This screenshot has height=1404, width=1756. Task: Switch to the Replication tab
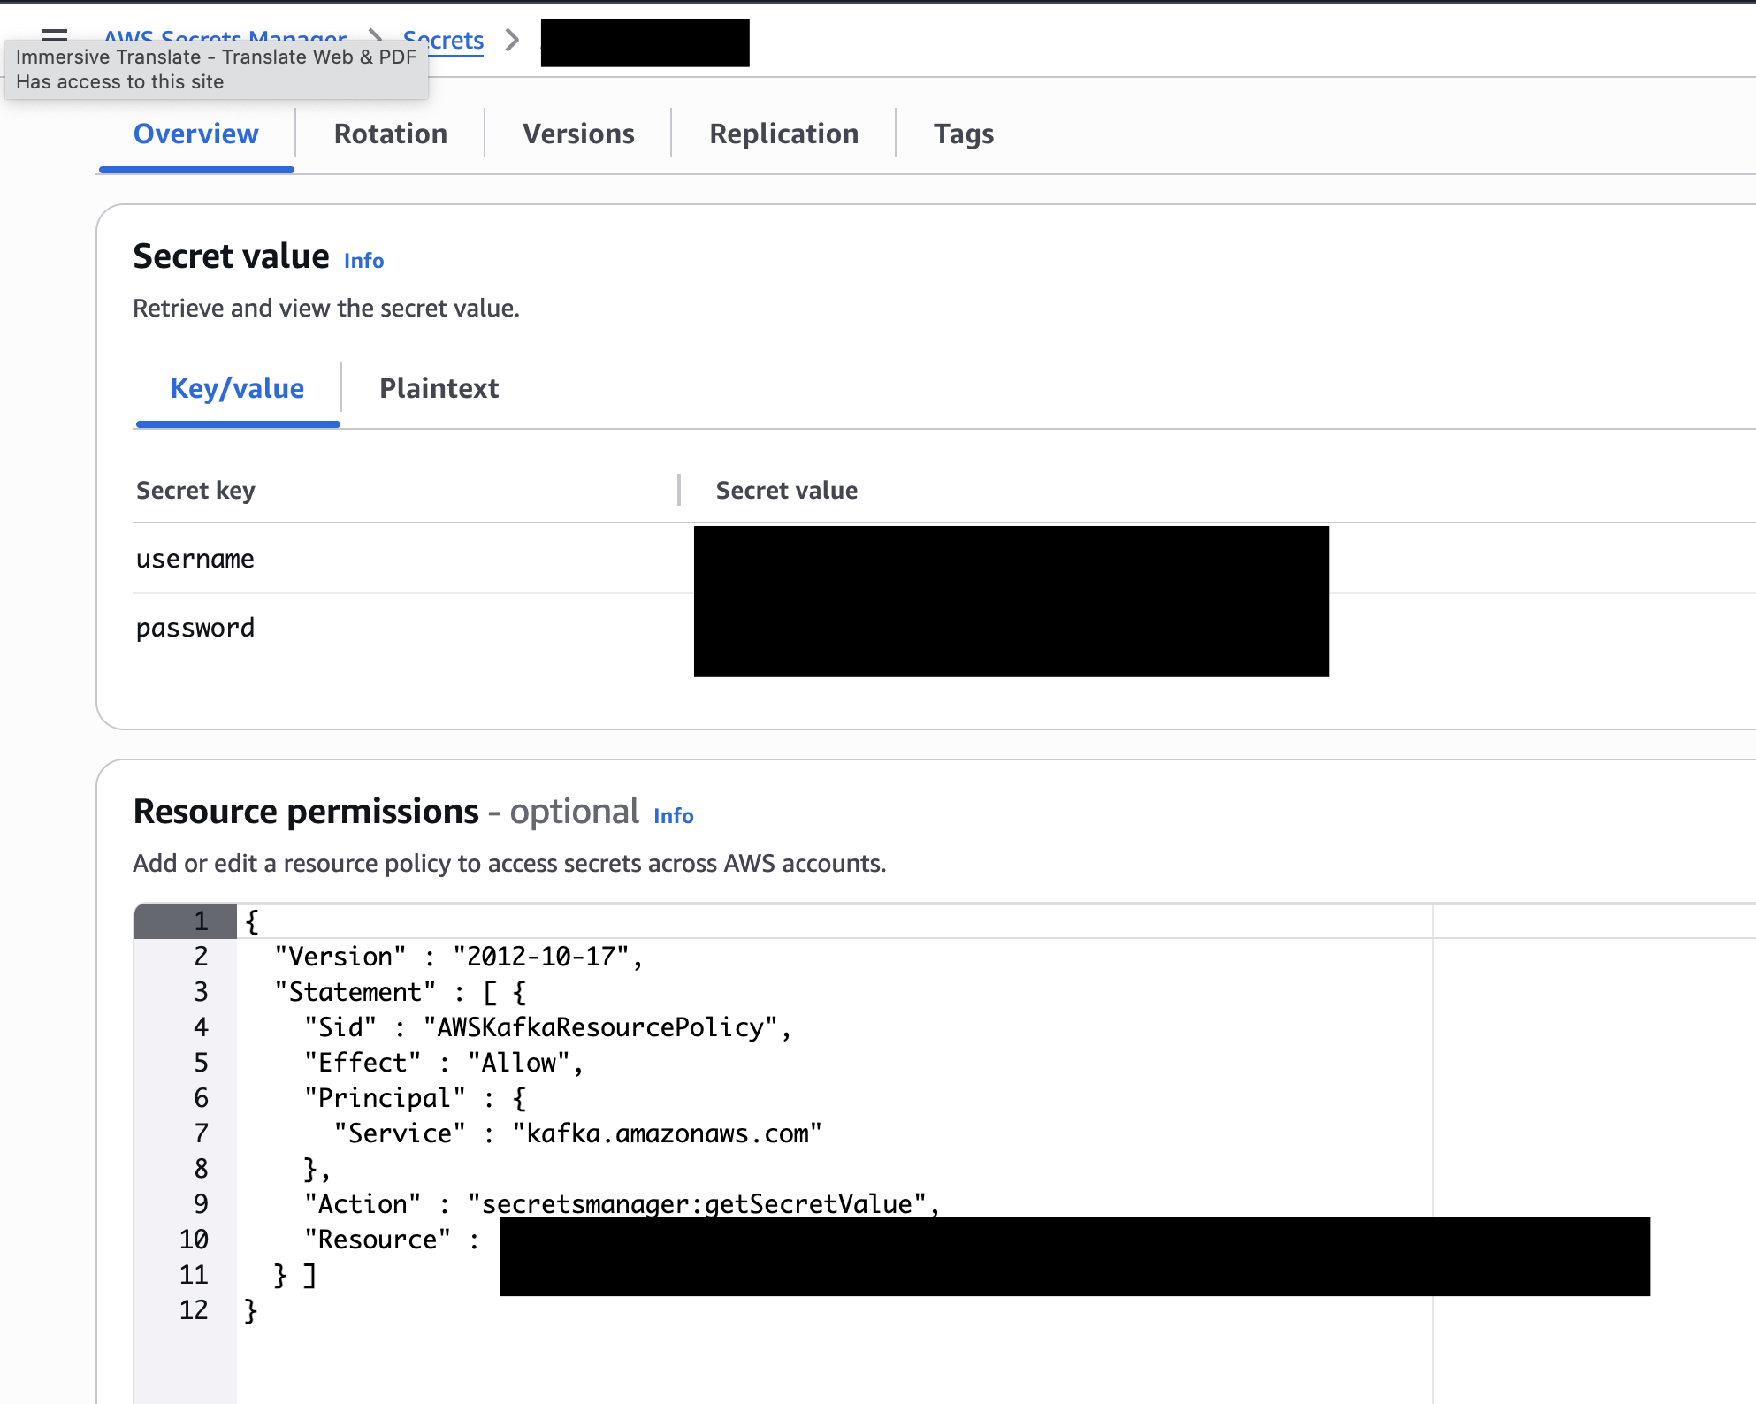(783, 134)
